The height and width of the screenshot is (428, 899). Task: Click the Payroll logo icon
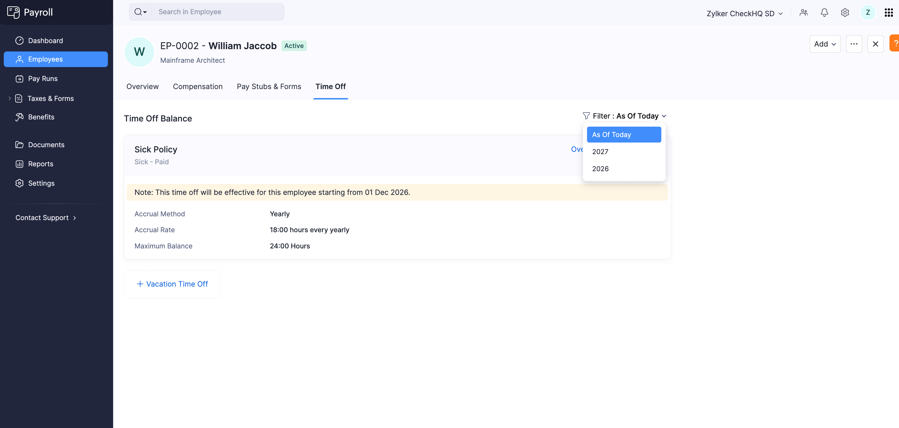[13, 12]
